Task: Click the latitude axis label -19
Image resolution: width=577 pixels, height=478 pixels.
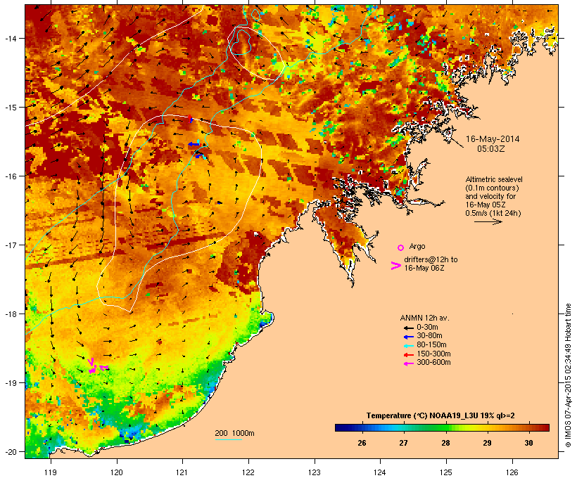Action: click(10, 383)
